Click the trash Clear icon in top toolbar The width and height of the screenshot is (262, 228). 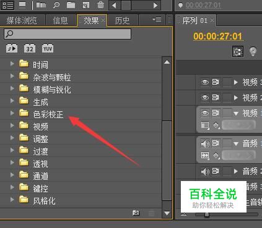tap(100, 5)
